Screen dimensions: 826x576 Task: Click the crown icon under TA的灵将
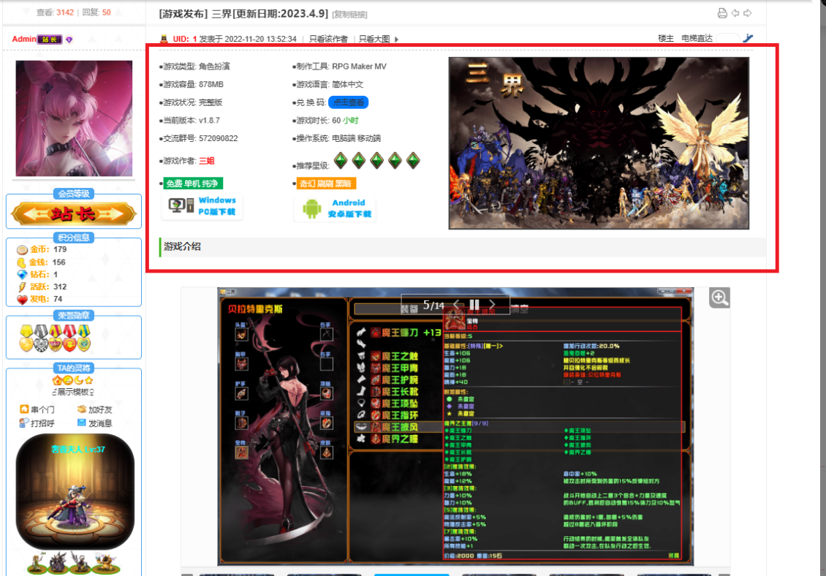[57, 380]
